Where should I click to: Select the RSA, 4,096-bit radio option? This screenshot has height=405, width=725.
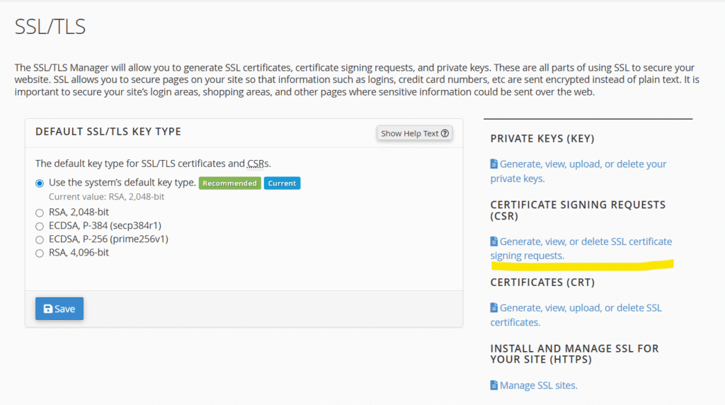40,253
